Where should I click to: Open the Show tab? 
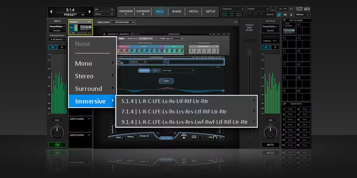click(x=177, y=12)
